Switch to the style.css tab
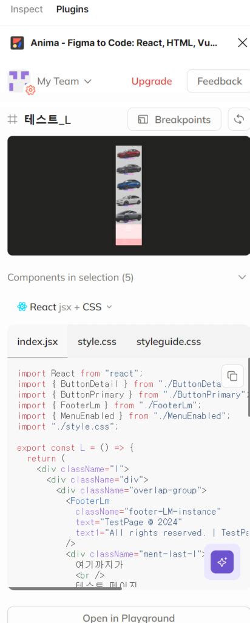This screenshot has height=623, width=250. click(x=97, y=342)
